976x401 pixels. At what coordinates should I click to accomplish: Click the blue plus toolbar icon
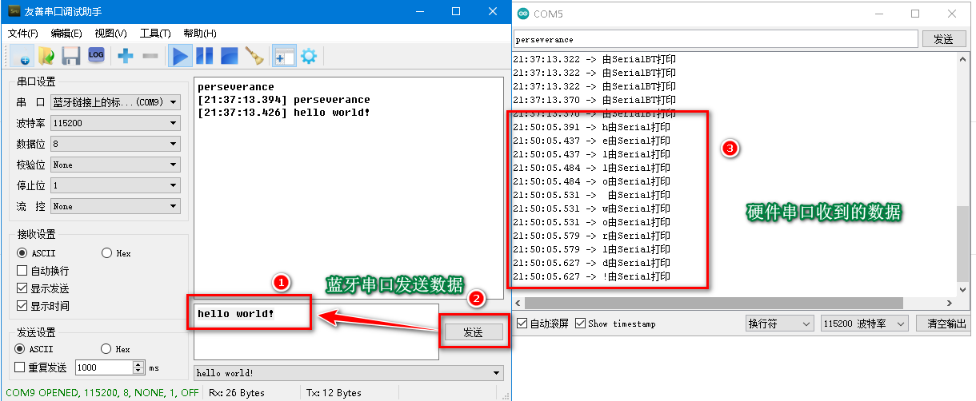126,56
